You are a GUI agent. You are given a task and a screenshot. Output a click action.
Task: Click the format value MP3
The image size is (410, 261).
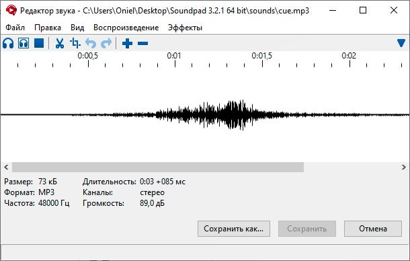click(x=46, y=192)
